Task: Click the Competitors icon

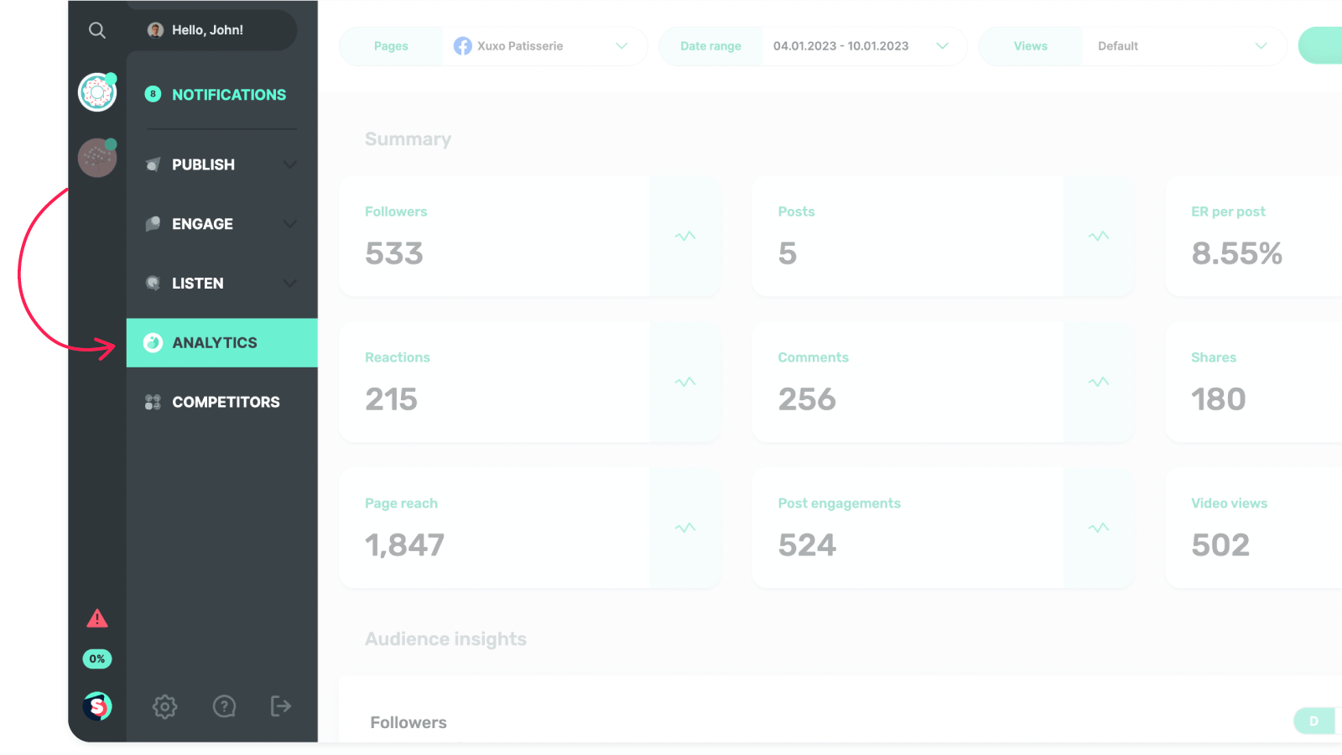Action: (x=153, y=402)
